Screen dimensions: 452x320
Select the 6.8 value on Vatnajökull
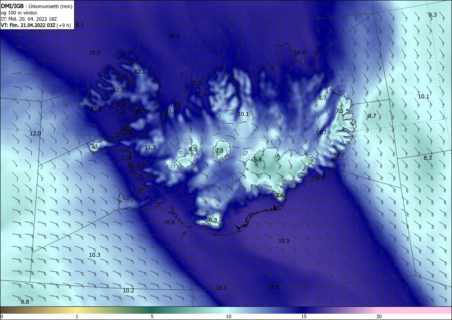pos(258,159)
